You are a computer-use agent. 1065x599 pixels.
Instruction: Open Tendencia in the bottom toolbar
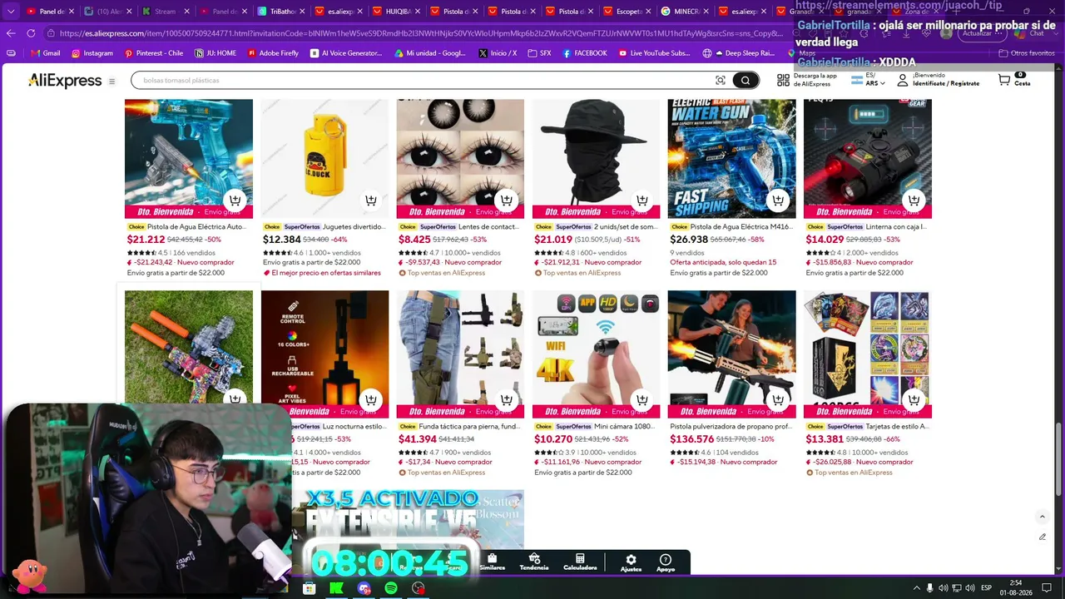pos(534,562)
